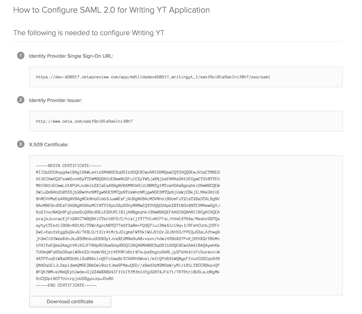Click the step 3 numbered circle icon

coord(21,144)
